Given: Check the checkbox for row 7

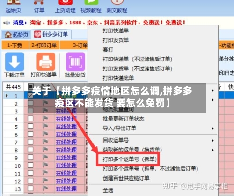Looking at the screenshot, I should tap(30, 142).
